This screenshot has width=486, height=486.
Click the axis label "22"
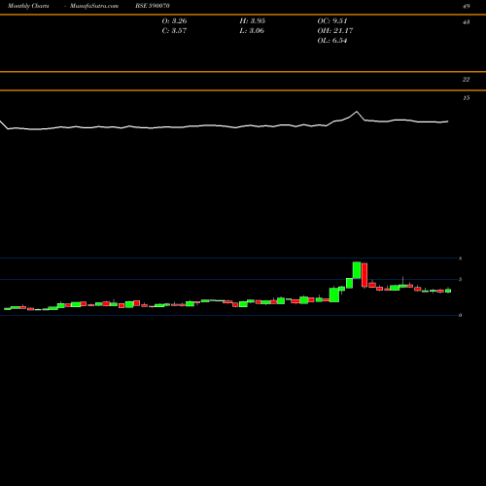(x=467, y=80)
